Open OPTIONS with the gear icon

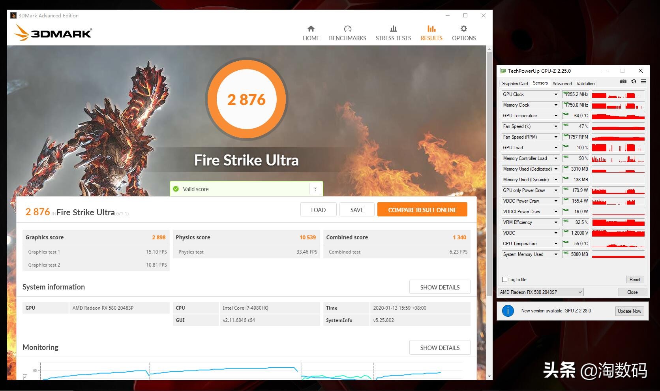pyautogui.click(x=464, y=33)
